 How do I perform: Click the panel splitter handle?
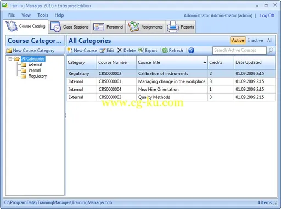pos(65,115)
